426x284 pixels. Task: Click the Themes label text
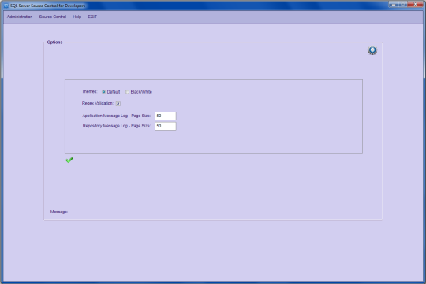point(89,91)
